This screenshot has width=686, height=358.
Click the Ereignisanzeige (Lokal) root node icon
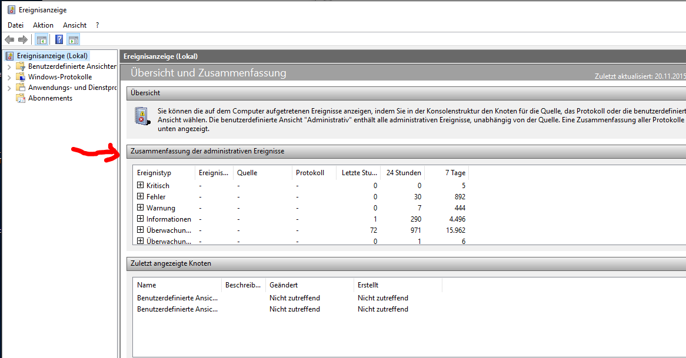tap(9, 56)
